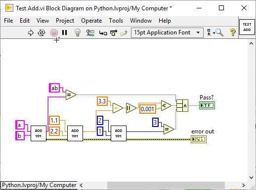Open the magnifier search icon

click(x=219, y=32)
